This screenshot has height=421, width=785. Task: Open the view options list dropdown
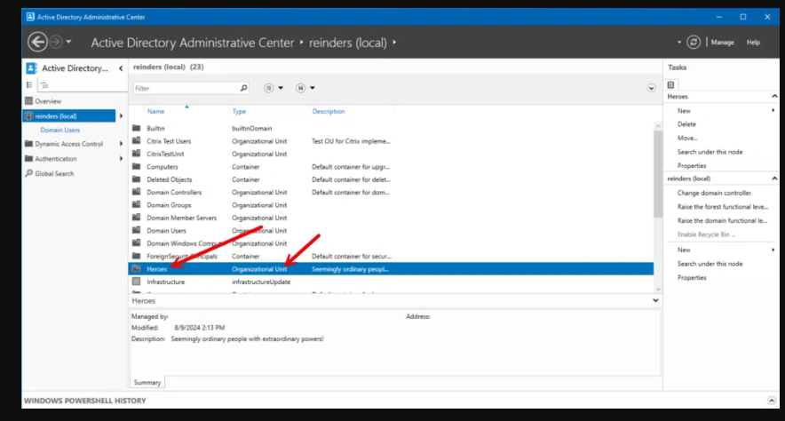[274, 88]
